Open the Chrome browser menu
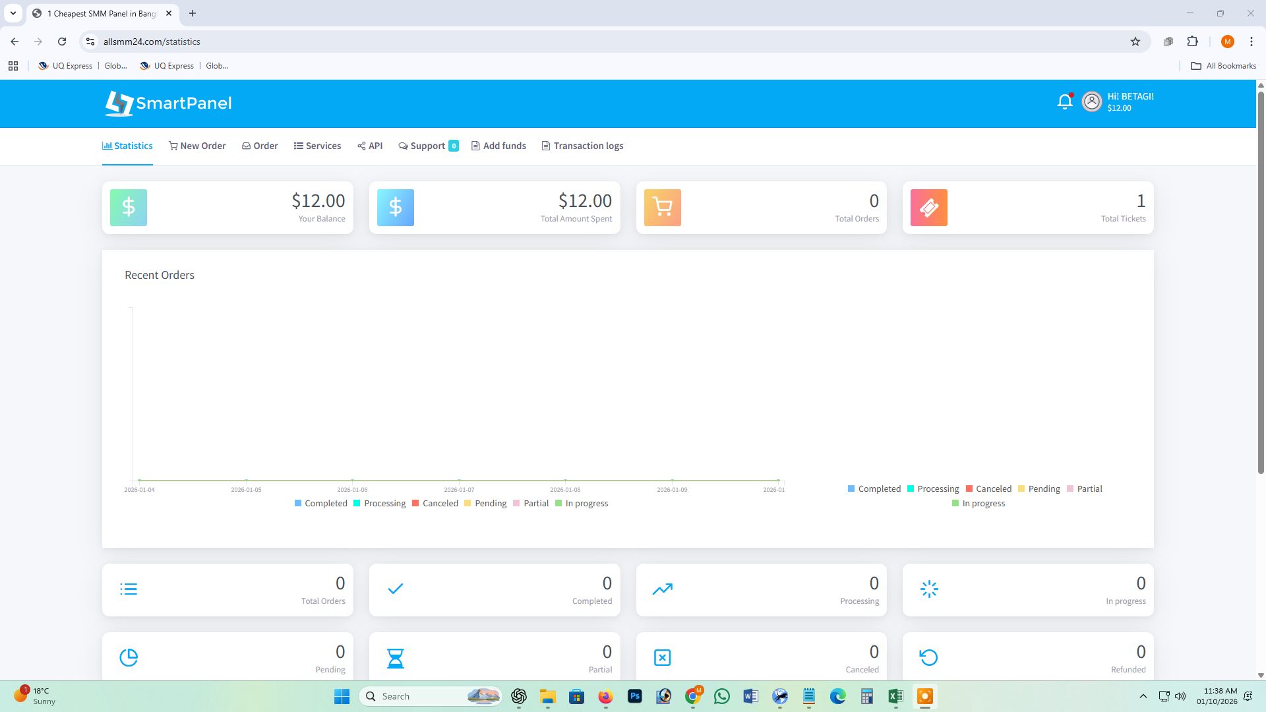Screen dimensions: 1266x712 tap(1251, 41)
